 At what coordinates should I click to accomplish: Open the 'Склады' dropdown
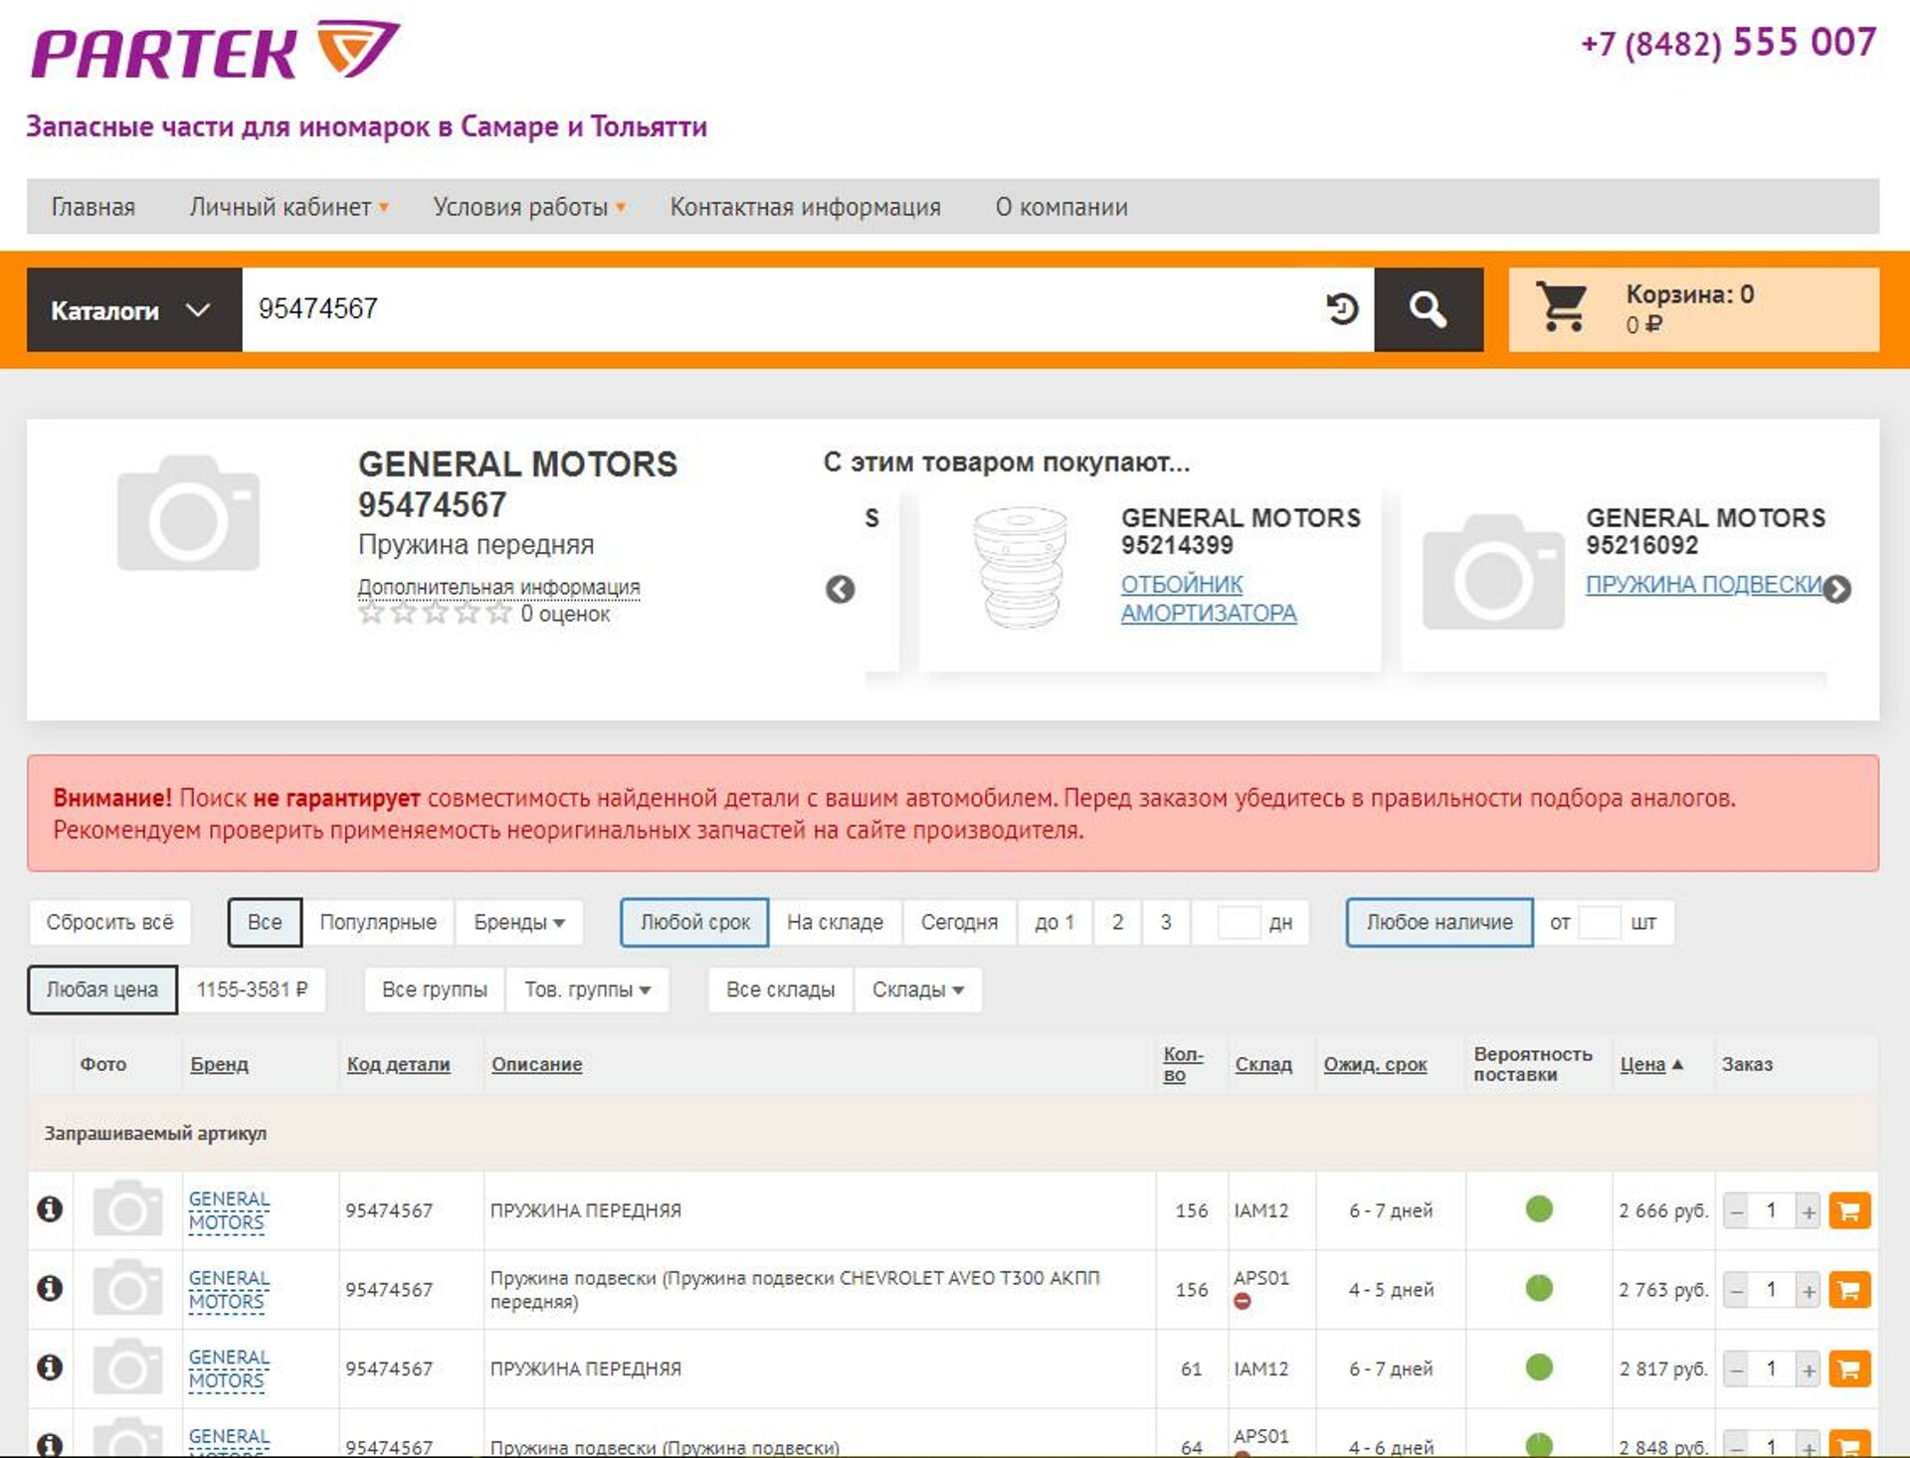(x=917, y=990)
